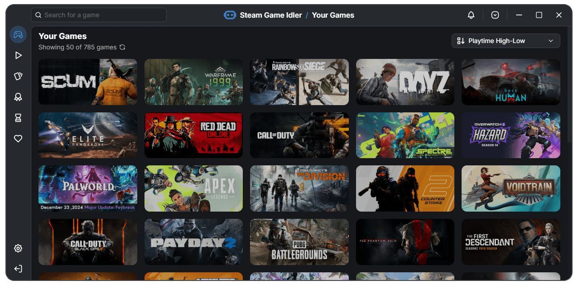Open the idling play-triangle sidebar icon
This screenshot has height=285, width=578.
tap(18, 55)
